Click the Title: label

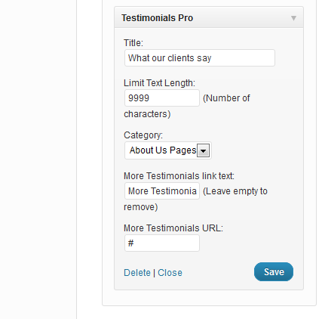(x=133, y=43)
